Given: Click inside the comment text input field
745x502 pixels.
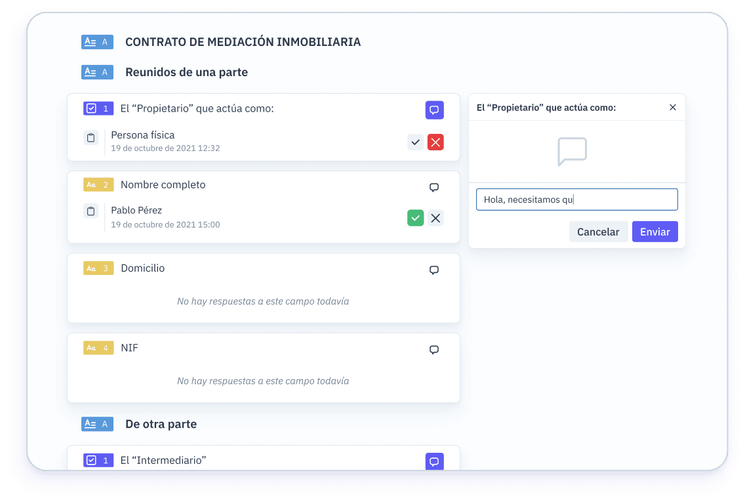Looking at the screenshot, I should pyautogui.click(x=576, y=199).
